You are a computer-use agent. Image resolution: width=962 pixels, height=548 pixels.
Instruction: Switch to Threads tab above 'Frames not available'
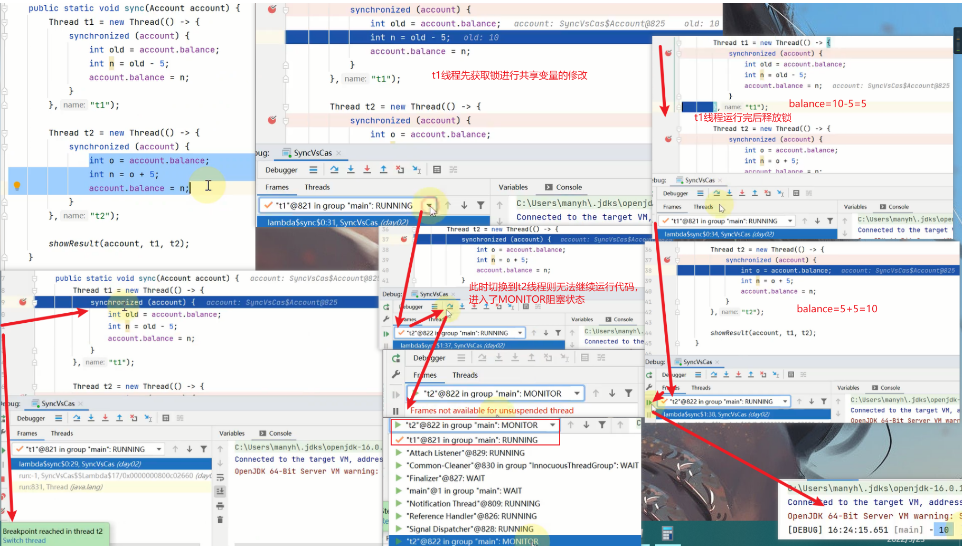coord(465,375)
